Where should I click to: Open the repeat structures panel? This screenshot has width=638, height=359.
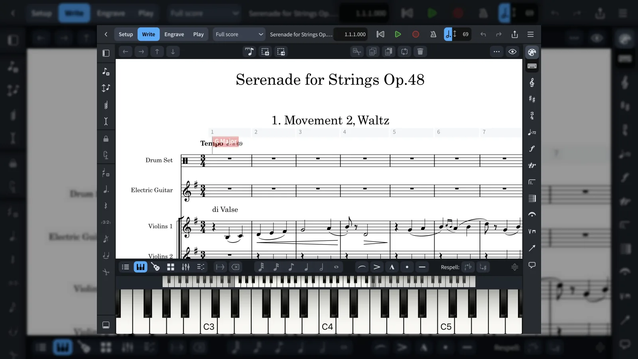pyautogui.click(x=532, y=182)
